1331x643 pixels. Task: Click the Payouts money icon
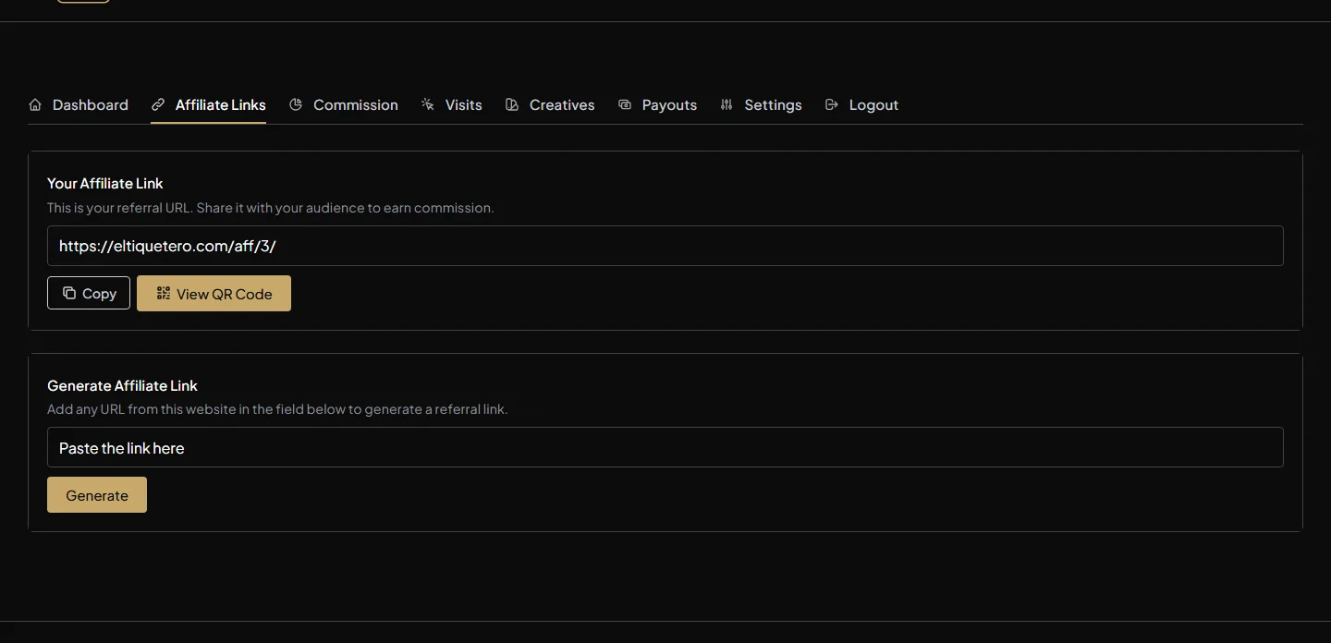tap(625, 104)
